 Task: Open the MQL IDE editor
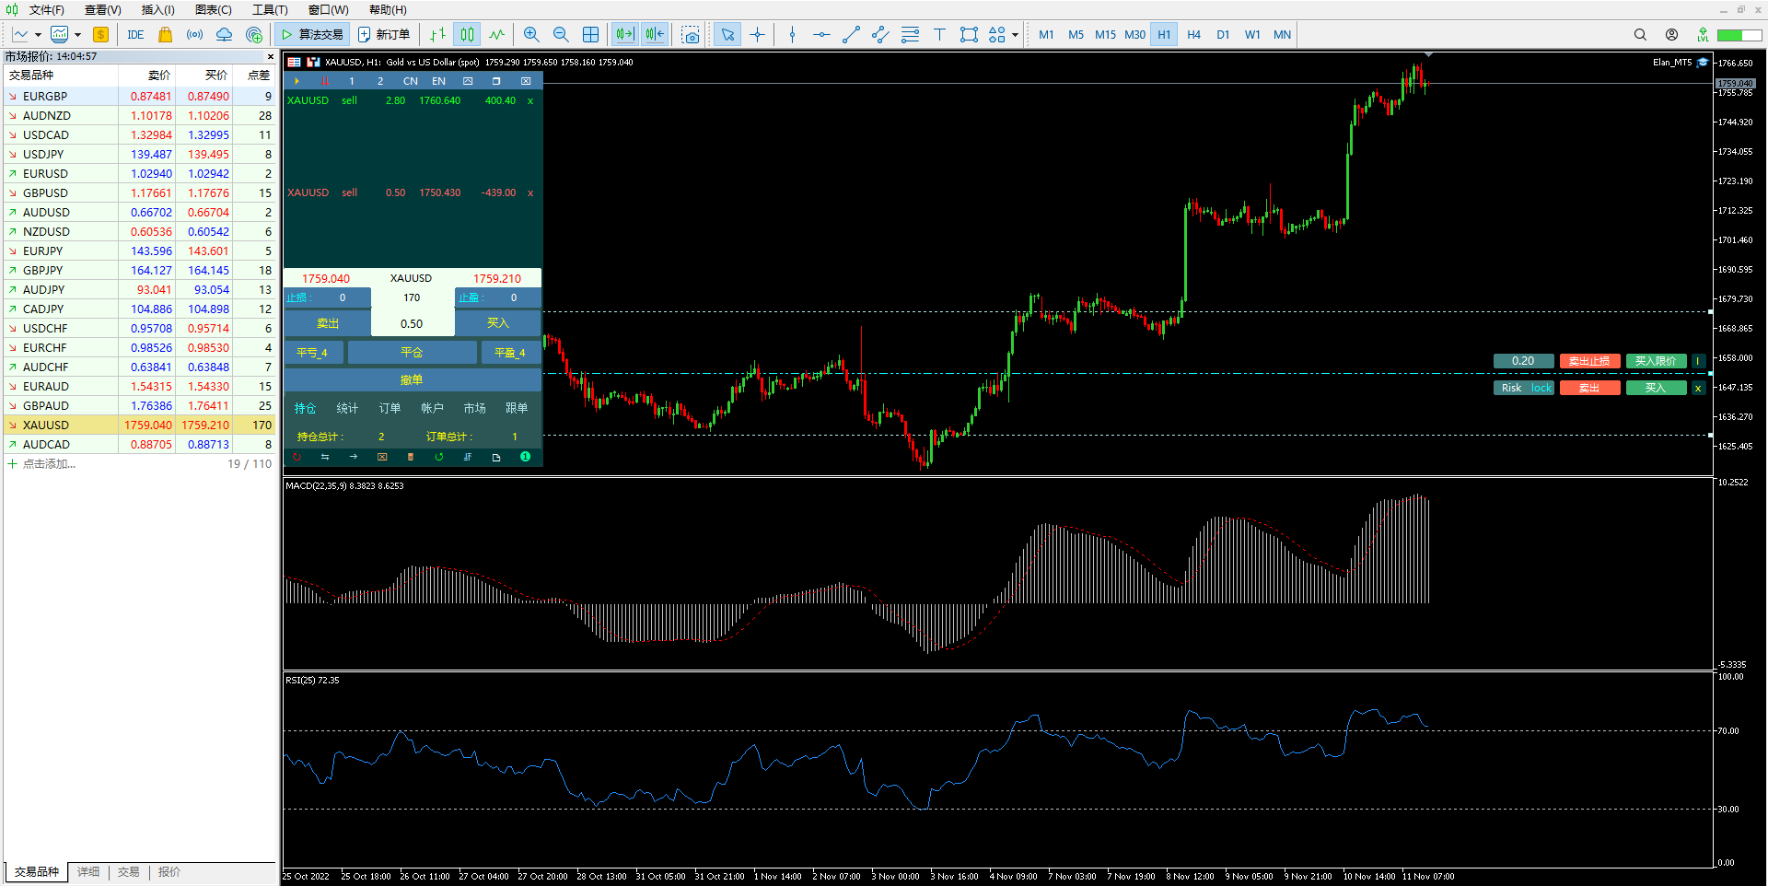(x=135, y=35)
